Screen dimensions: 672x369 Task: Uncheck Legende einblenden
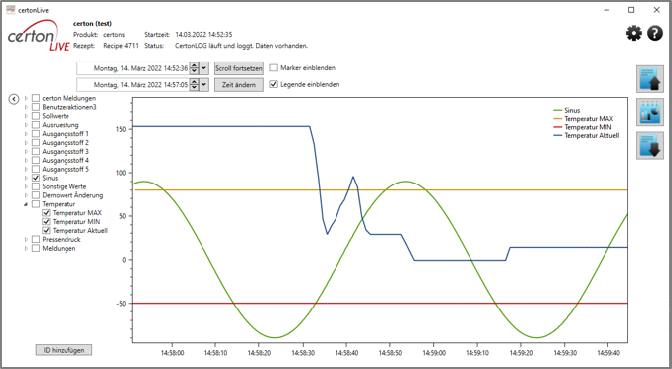[x=273, y=84]
